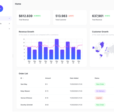Screen dimensions: 114x112
Task: Click the May 25 bar in the chart
Action: click(x=46, y=53)
